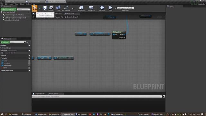
Task: Open the debug object selector dropdown
Action: coord(125,8)
